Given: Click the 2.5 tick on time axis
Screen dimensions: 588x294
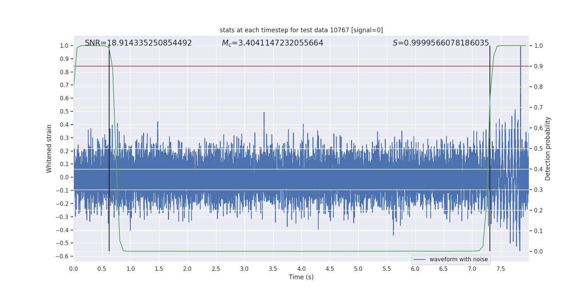Looking at the screenshot, I should tap(216, 269).
